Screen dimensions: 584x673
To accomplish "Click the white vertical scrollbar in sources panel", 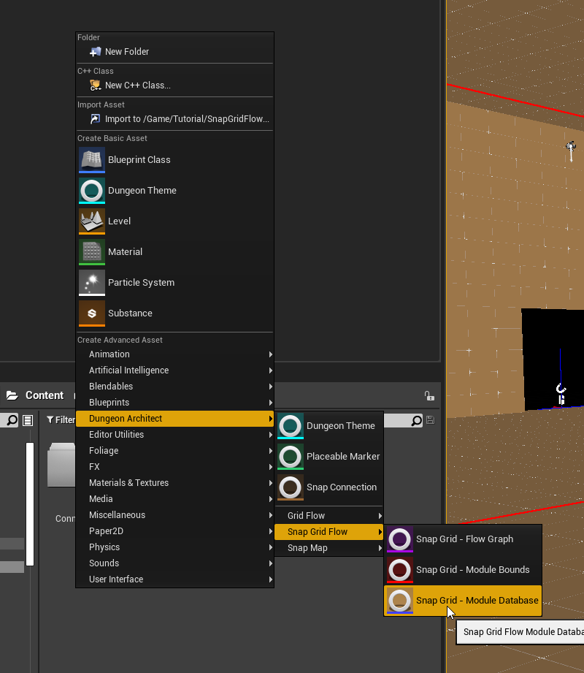I will 30,504.
